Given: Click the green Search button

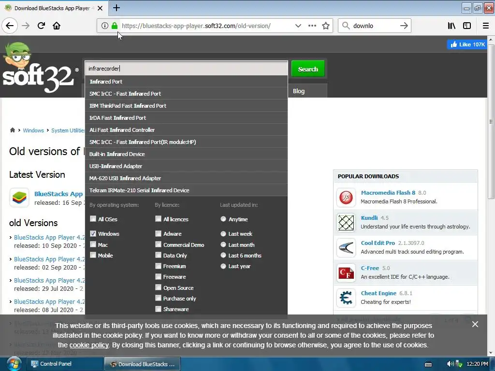Looking at the screenshot, I should (x=308, y=69).
